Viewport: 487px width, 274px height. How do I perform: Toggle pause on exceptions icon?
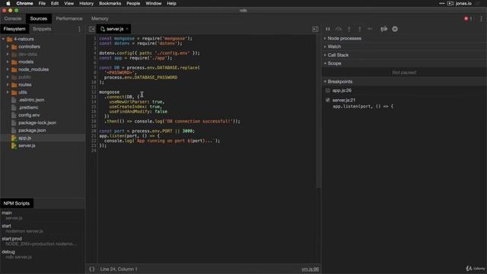point(395,29)
